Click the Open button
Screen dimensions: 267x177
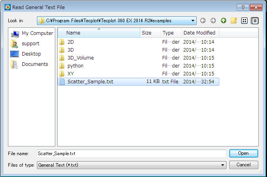point(244,153)
